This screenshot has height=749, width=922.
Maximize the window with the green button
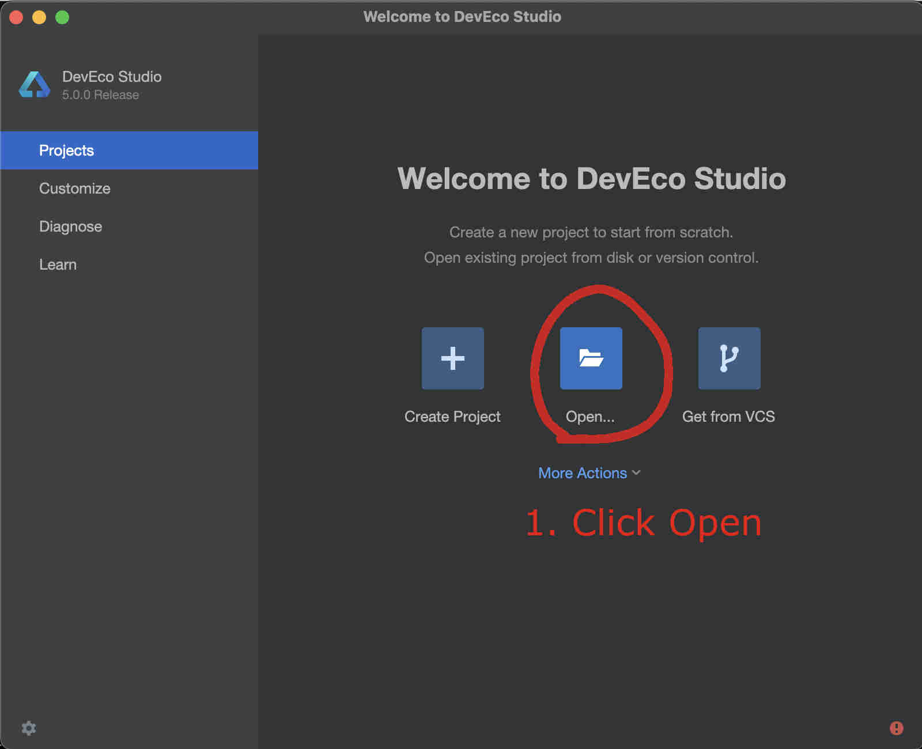(x=62, y=17)
